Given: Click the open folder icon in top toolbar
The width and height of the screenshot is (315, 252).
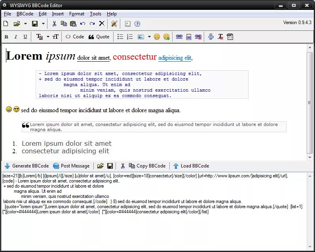Looking at the screenshot, I should click(x=17, y=24).
